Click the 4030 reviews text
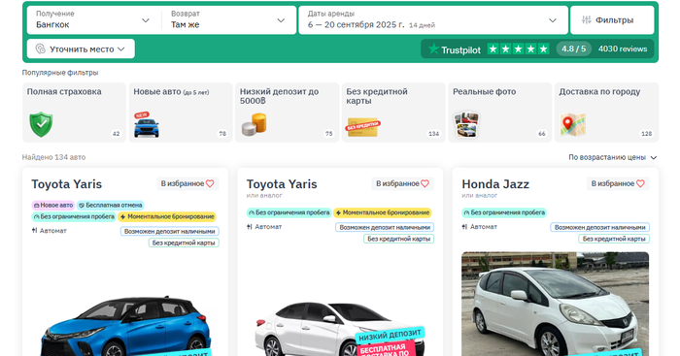680x356 pixels. pyautogui.click(x=623, y=49)
